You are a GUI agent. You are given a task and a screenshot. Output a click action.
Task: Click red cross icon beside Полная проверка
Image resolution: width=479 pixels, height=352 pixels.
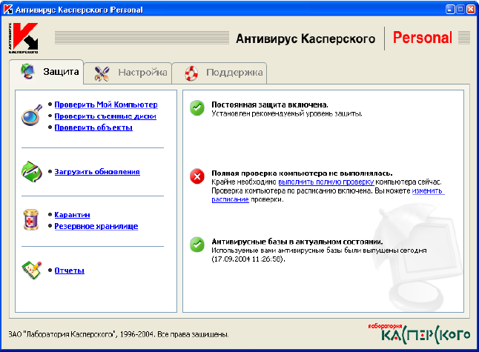[197, 176]
